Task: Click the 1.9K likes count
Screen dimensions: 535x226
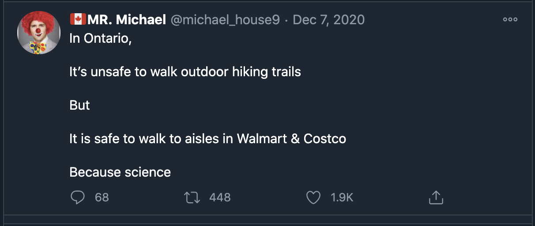Action: 342,197
